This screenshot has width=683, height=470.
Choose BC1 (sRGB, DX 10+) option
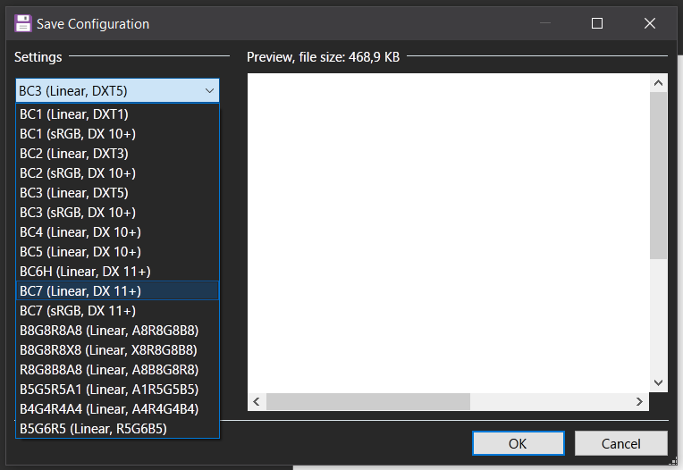(x=118, y=134)
